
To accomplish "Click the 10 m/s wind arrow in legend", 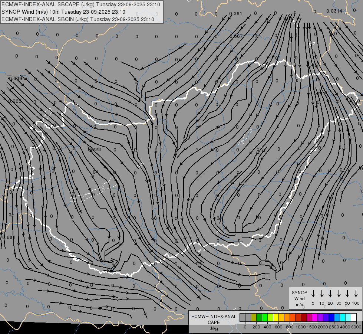I will 322,294.
